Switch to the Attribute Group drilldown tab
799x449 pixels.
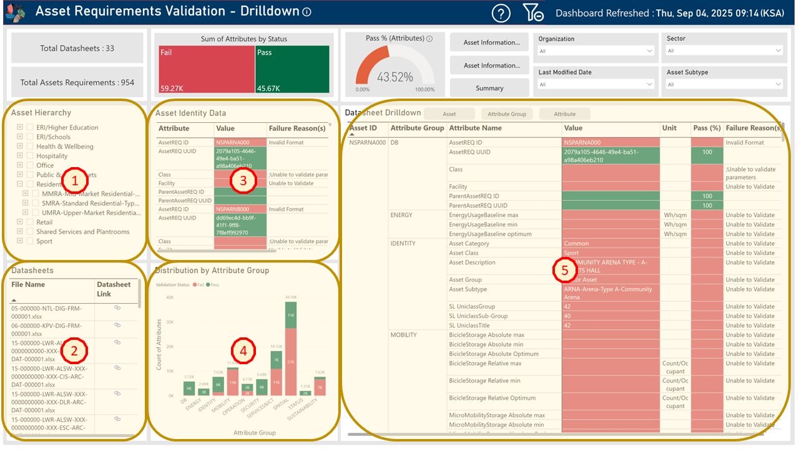click(507, 114)
